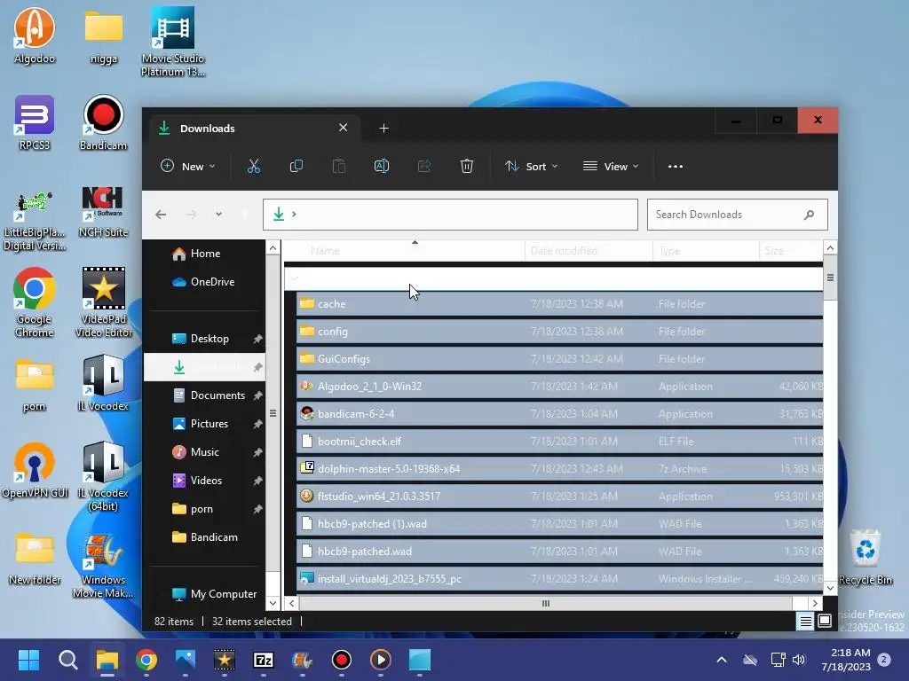
Task: Select the config folder row
Action: click(x=559, y=332)
